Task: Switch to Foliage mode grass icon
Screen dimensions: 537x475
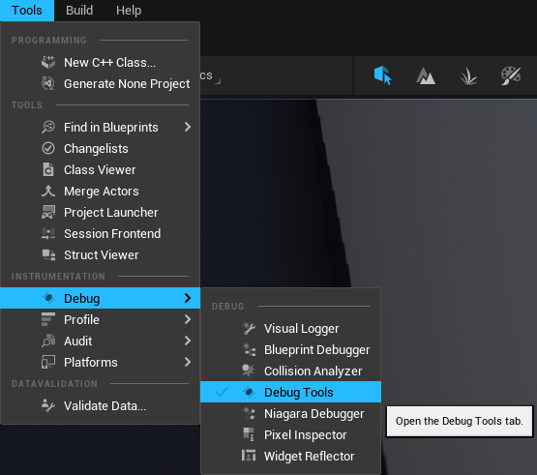Action: tap(468, 75)
